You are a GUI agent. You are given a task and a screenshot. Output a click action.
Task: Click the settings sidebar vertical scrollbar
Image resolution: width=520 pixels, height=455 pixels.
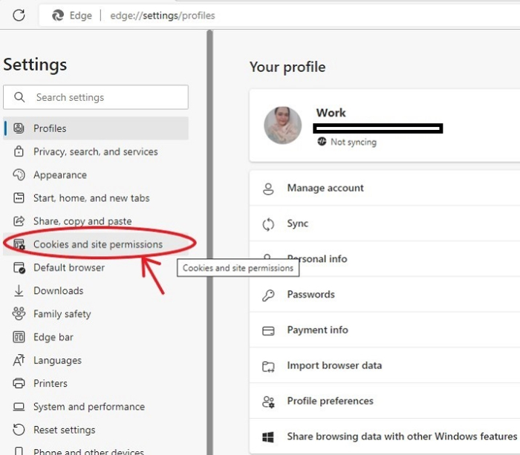[209, 242]
